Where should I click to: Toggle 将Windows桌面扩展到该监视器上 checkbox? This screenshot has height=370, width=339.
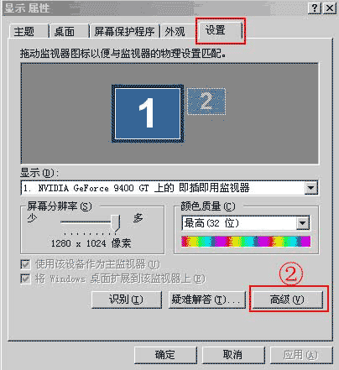25,279
